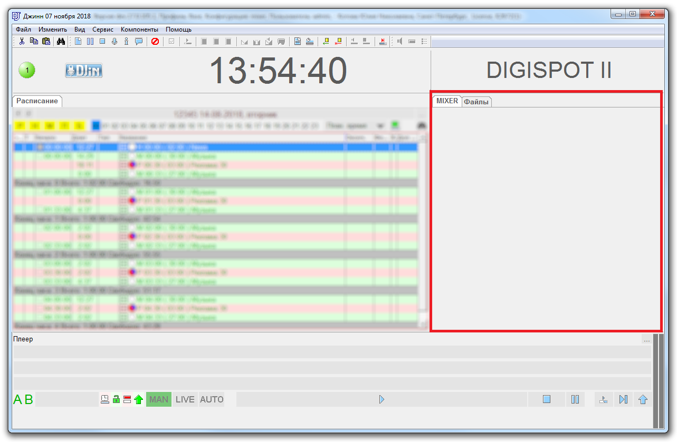Click the greyed checkbox icon in toolbar
Viewport: 677px width, 442px height.
point(171,41)
